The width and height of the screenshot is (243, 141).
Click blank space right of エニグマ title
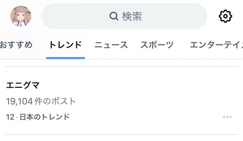tap(130, 85)
